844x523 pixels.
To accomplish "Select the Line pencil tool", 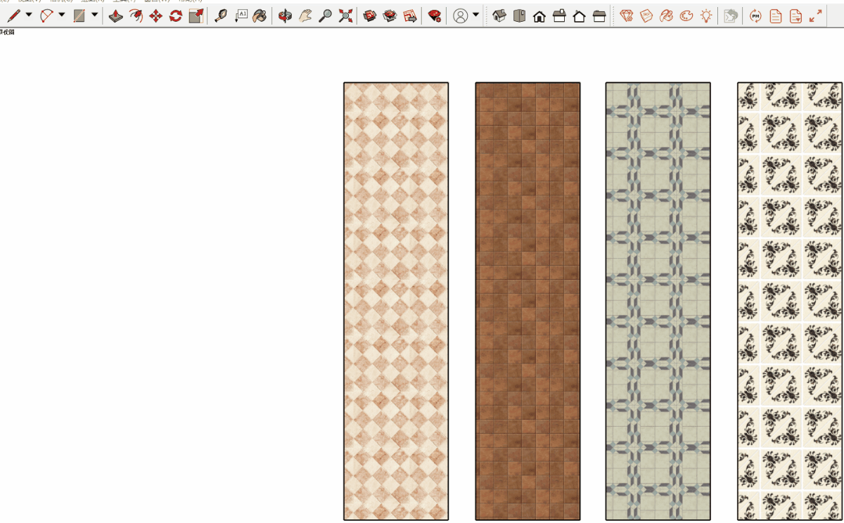I will pyautogui.click(x=13, y=15).
